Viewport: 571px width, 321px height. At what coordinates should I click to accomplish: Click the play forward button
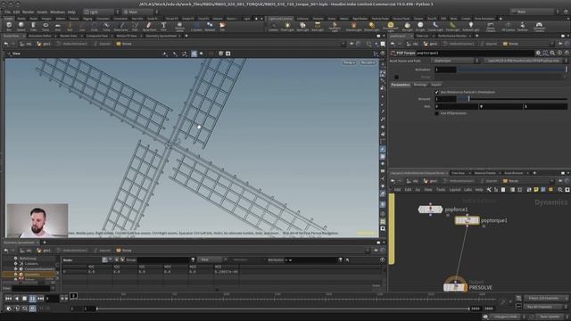[x=32, y=299]
